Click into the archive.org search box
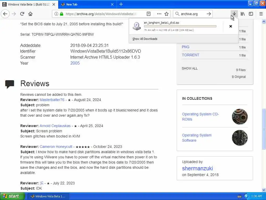266x200 pixels. (193, 14)
